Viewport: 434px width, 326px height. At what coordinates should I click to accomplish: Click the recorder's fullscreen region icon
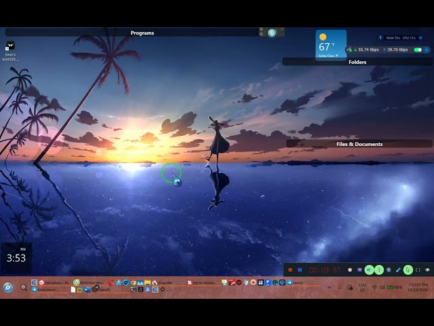click(x=418, y=270)
